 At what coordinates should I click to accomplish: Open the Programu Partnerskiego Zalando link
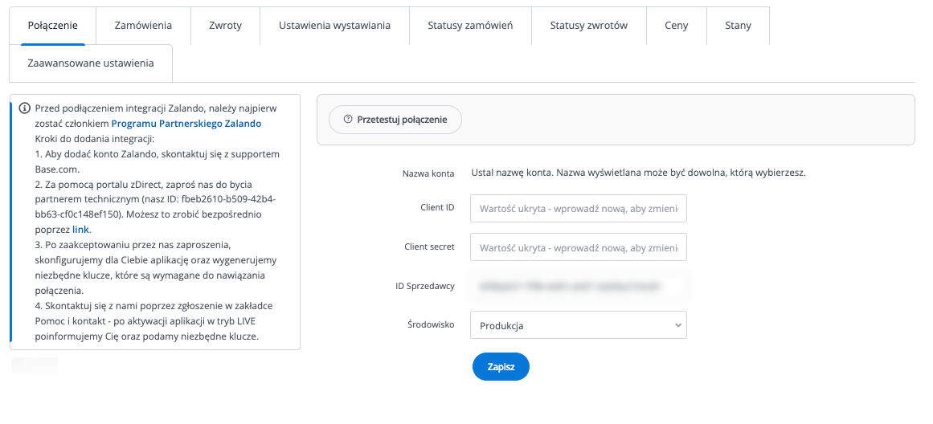tap(186, 124)
